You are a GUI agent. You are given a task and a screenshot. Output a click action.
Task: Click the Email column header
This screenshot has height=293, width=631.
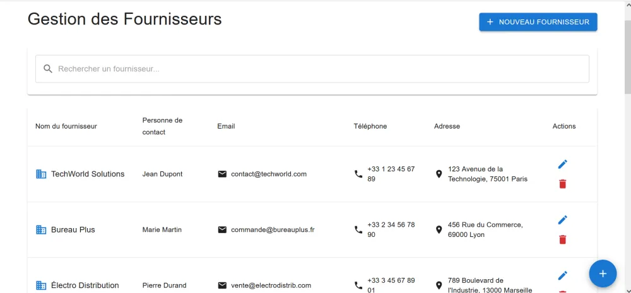(x=226, y=126)
